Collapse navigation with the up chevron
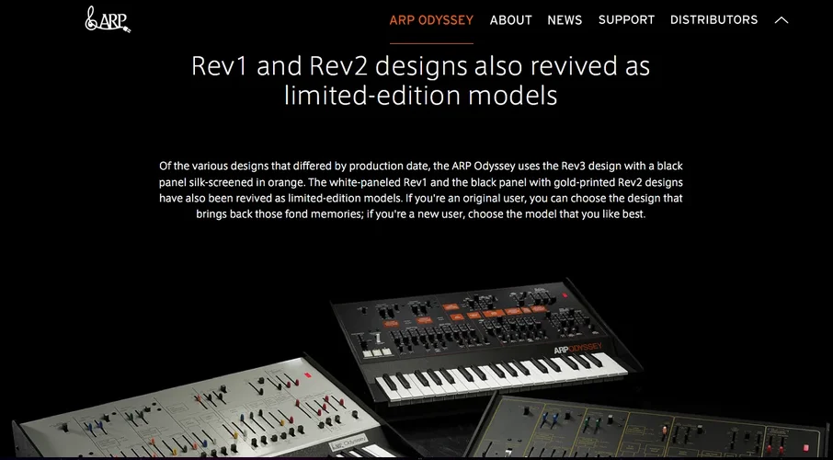The width and height of the screenshot is (833, 460). [781, 20]
